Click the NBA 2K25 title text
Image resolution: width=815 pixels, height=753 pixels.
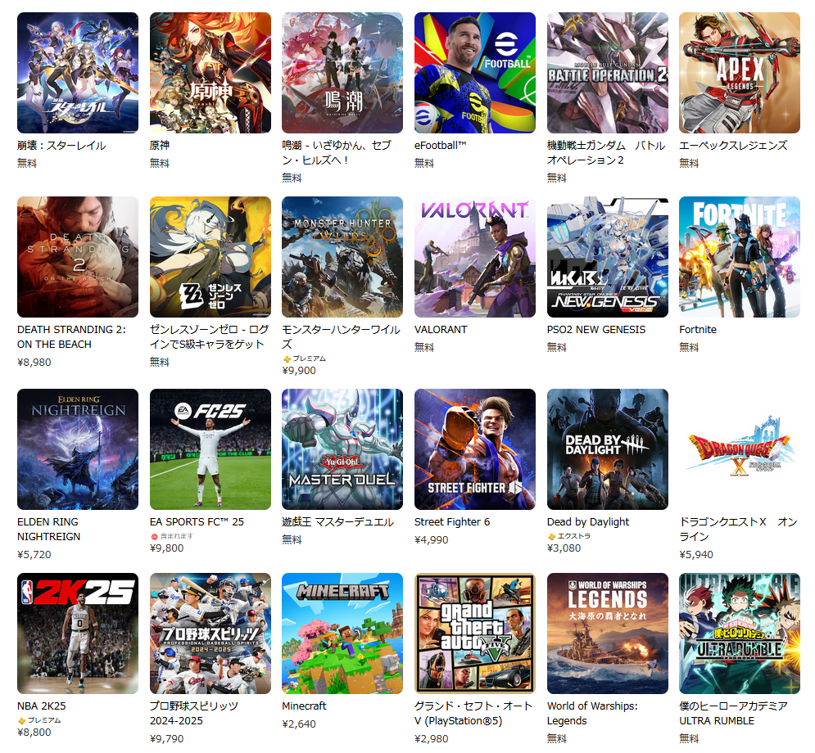42,706
